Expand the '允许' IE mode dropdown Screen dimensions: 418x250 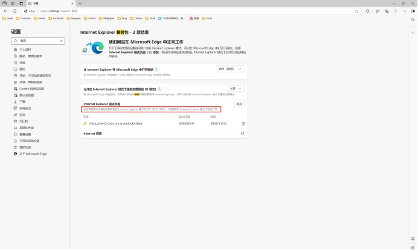pos(236,88)
